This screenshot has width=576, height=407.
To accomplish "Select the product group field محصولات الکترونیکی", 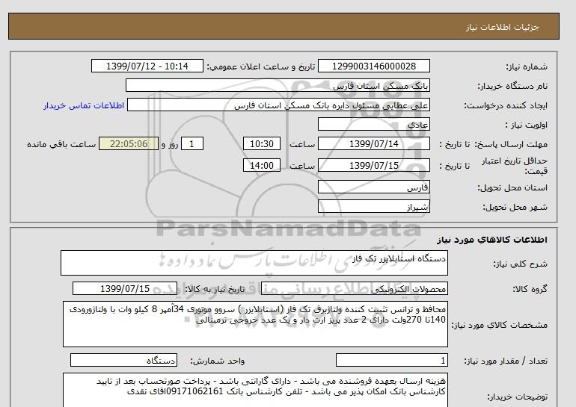I will 354,289.
